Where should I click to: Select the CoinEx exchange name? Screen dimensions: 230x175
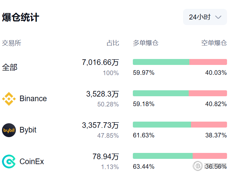coord(32,161)
